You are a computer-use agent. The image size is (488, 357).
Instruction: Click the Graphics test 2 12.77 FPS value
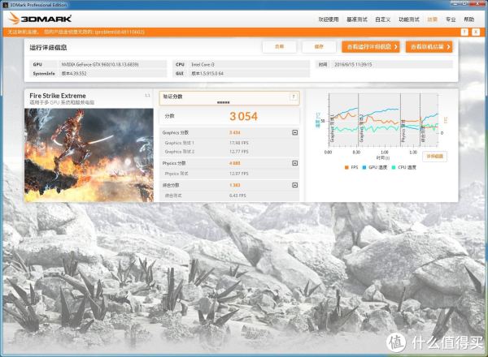(238, 152)
